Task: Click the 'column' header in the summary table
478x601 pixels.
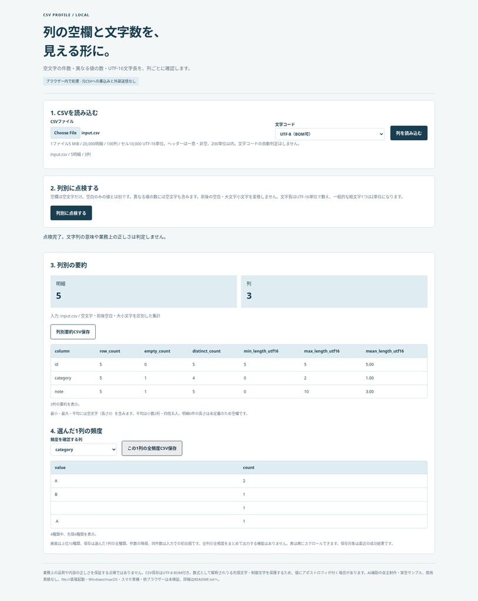Action: (x=62, y=351)
